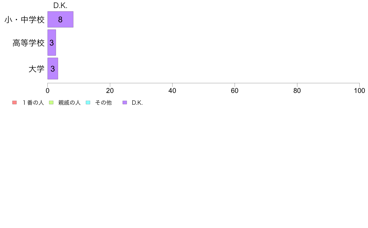This screenshot has width=368, height=228.
Task: Select the 大学 purple bar
Action: [53, 68]
